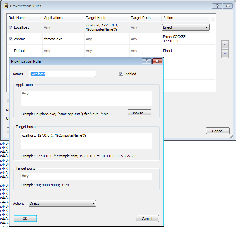Open the Action dropdown in the rule dialog

point(62,203)
